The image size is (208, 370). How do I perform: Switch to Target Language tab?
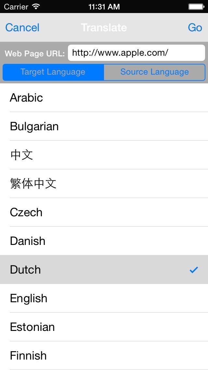pyautogui.click(x=53, y=72)
